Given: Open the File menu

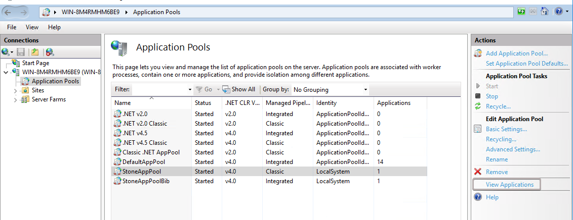Looking at the screenshot, I should 12,27.
